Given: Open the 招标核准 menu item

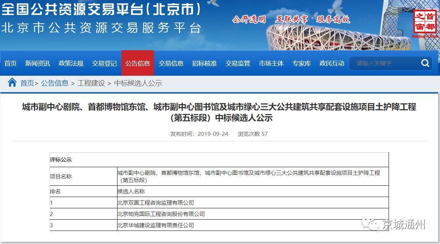Looking at the screenshot, I should pyautogui.click(x=205, y=63).
